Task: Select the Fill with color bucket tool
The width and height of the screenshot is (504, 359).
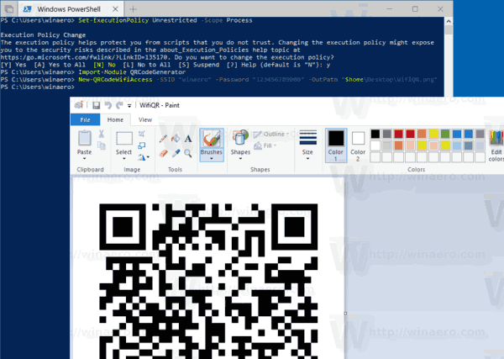Action: click(x=176, y=139)
